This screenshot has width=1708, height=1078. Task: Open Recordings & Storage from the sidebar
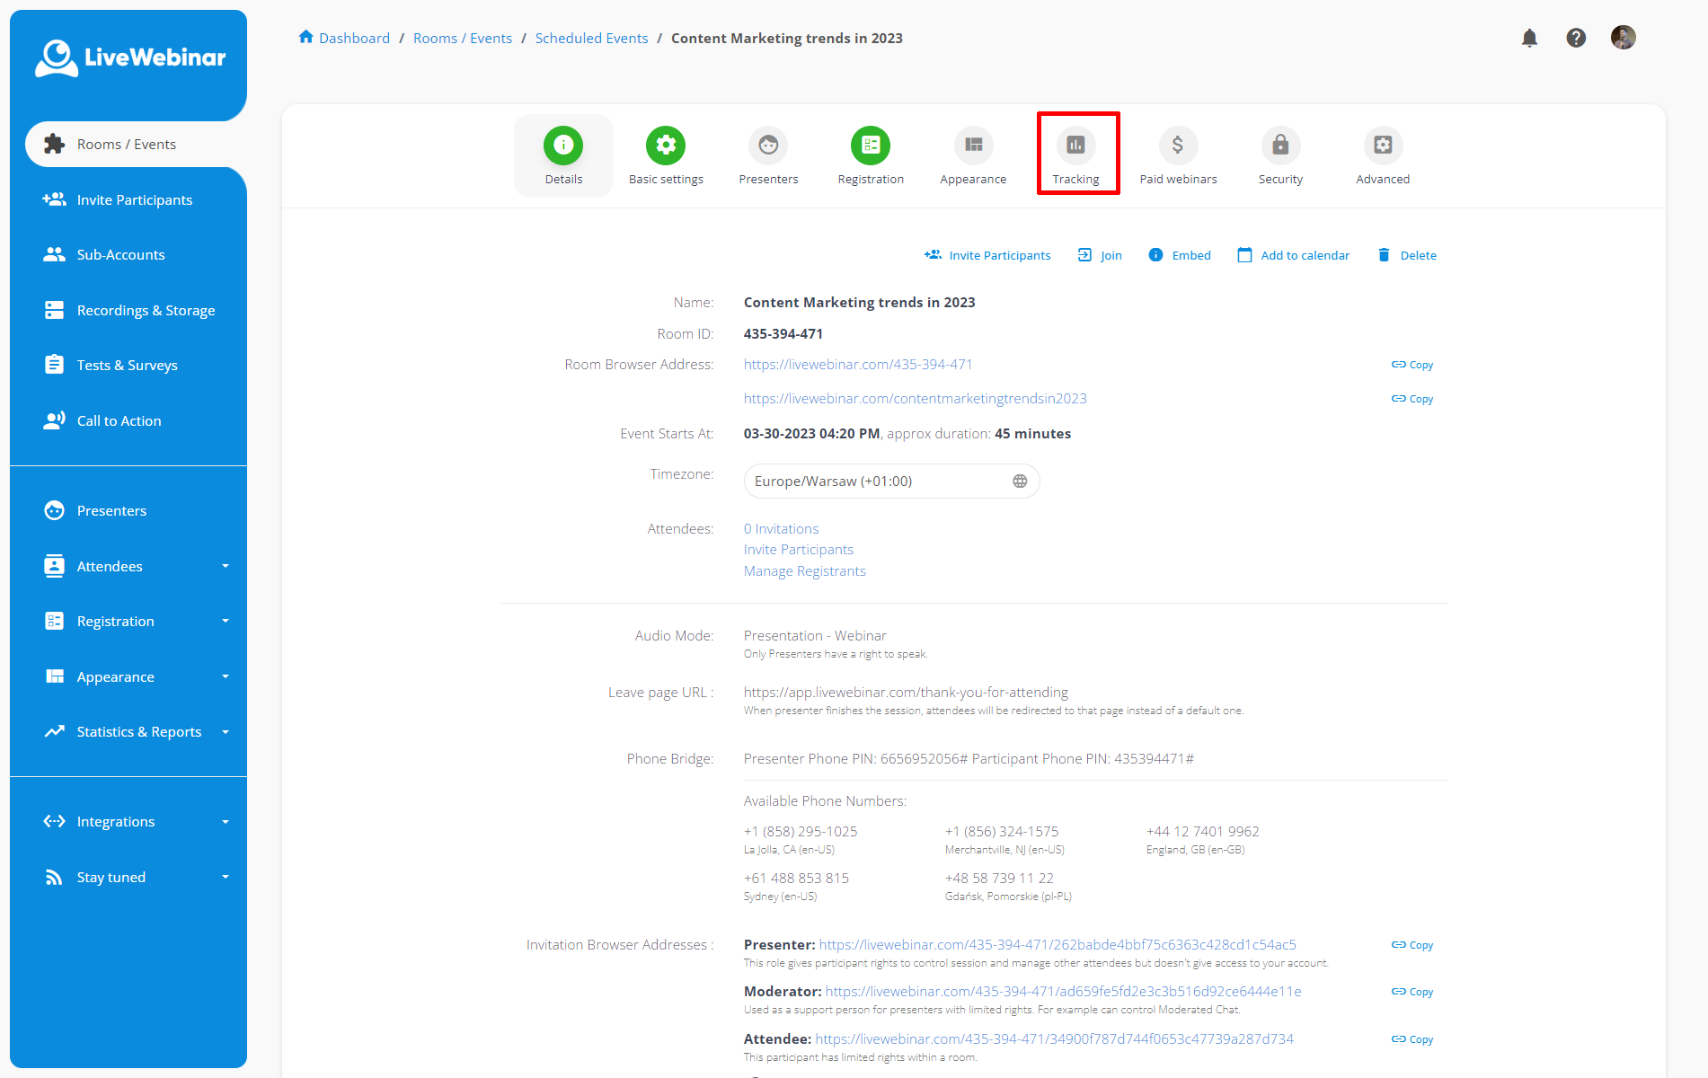146,309
